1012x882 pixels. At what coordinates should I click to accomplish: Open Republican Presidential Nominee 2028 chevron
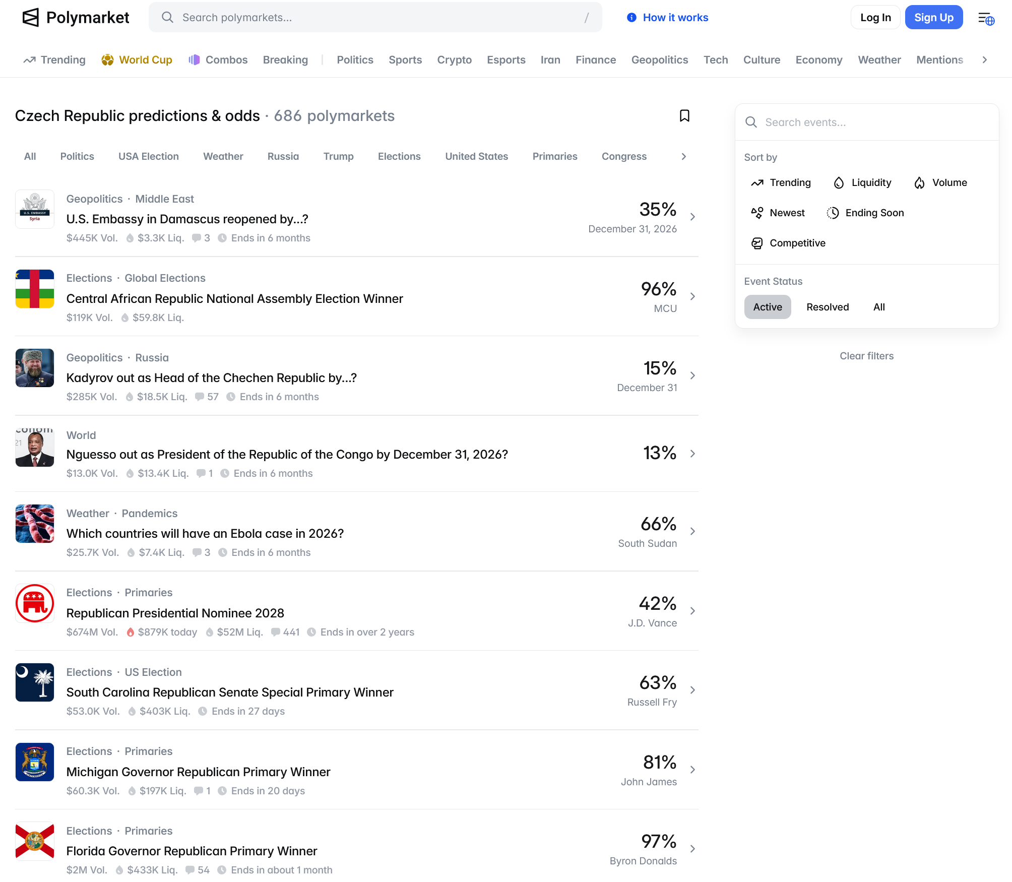[693, 611]
